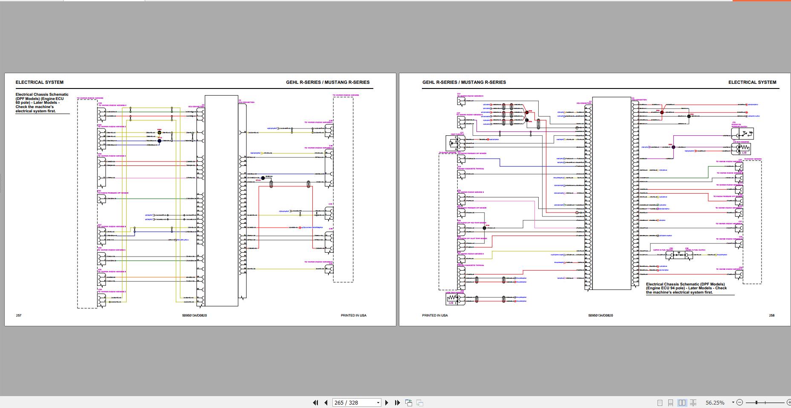Image resolution: width=791 pixels, height=408 pixels.
Task: Click the zoom in plus icon
Action: 788,402
